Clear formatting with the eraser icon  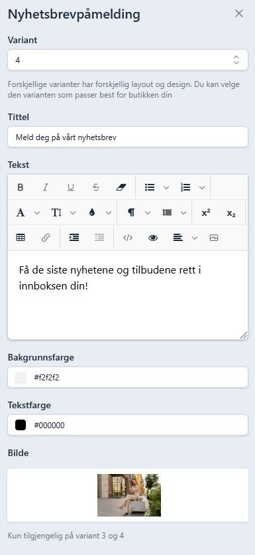click(121, 187)
